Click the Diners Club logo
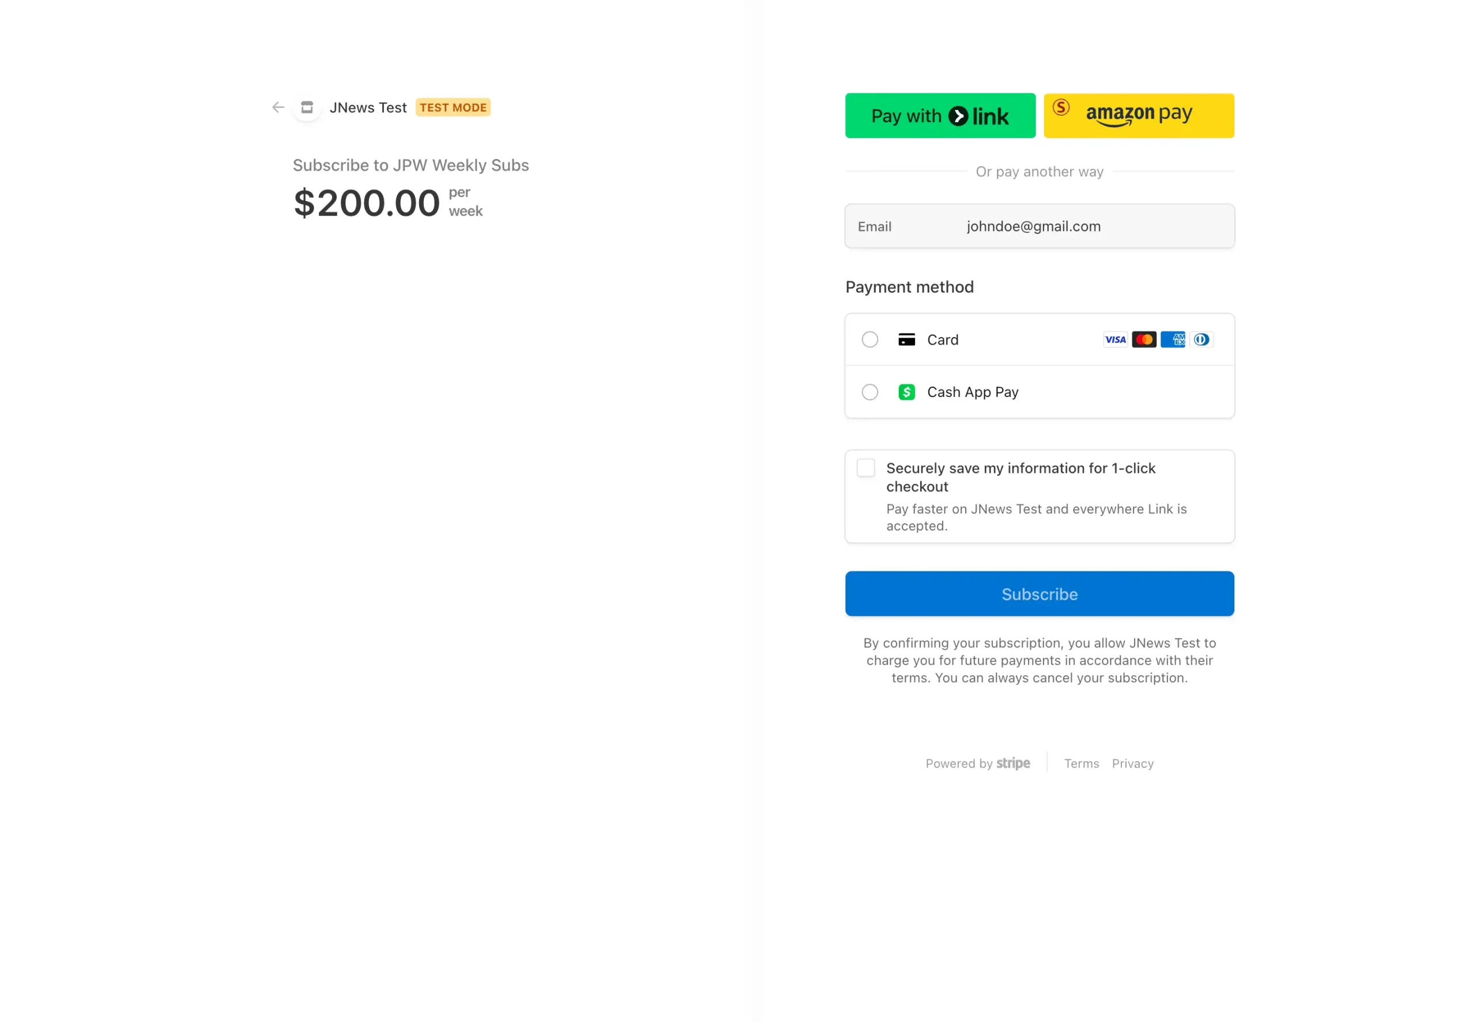Image resolution: width=1476 pixels, height=1022 pixels. tap(1202, 339)
